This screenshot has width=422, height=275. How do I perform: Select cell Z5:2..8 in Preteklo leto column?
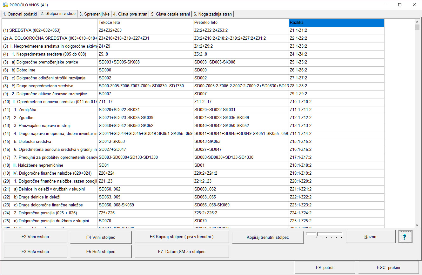click(x=241, y=54)
